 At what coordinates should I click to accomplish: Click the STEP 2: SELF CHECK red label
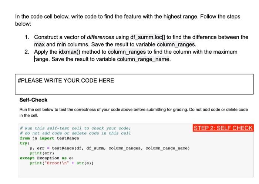coord(223,128)
